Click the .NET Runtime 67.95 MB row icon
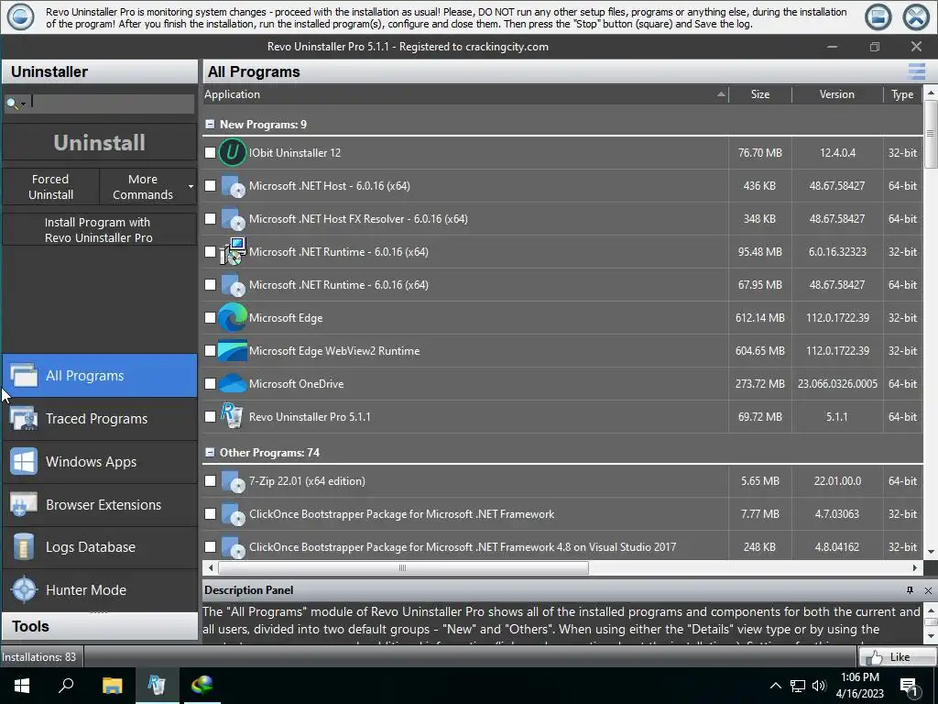 click(233, 285)
